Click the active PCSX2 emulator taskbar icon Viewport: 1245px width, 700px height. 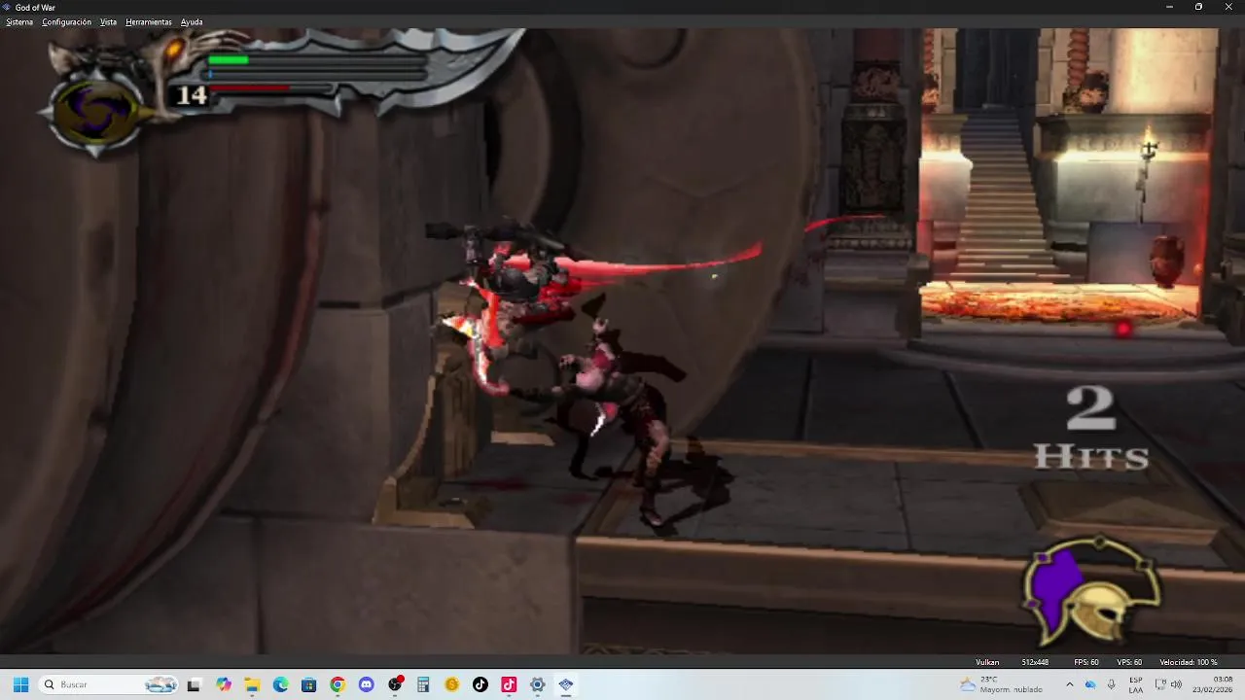pos(566,684)
